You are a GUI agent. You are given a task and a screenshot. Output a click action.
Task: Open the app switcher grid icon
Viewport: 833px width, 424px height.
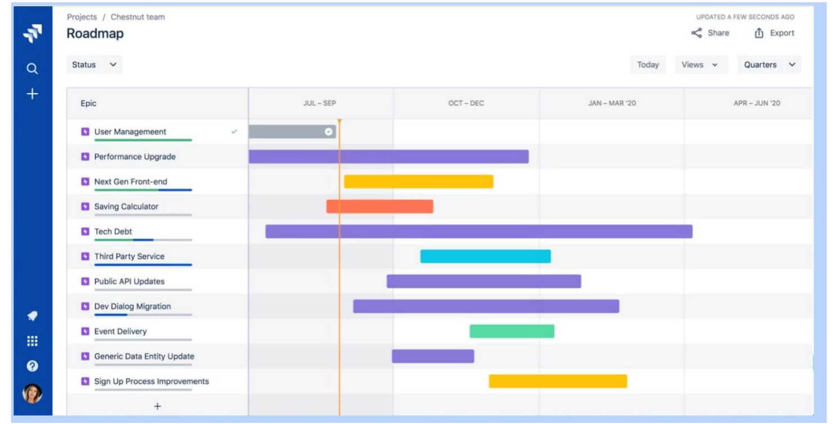(32, 341)
